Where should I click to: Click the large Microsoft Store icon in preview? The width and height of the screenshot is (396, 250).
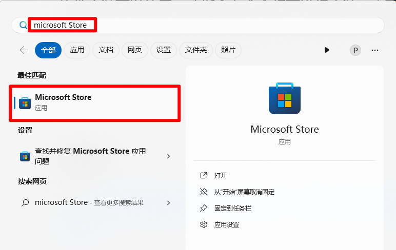pos(285,98)
